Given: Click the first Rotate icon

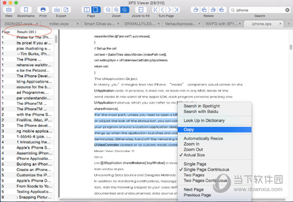Looking at the screenshot, I should point(196,10).
